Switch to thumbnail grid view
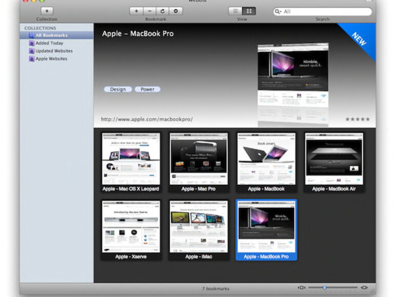 pyautogui.click(x=248, y=11)
